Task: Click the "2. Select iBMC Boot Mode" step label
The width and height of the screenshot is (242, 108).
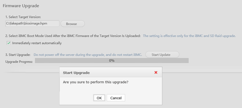Action: pyautogui.click(x=73, y=36)
